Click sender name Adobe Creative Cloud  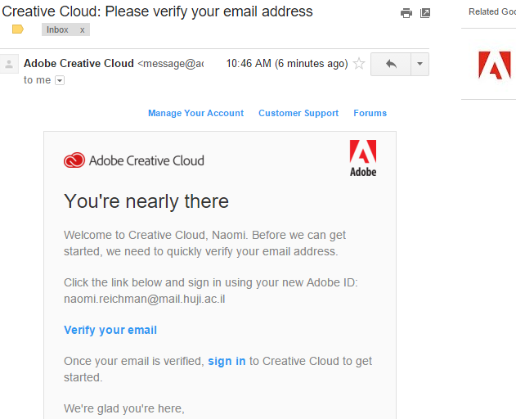coord(79,63)
